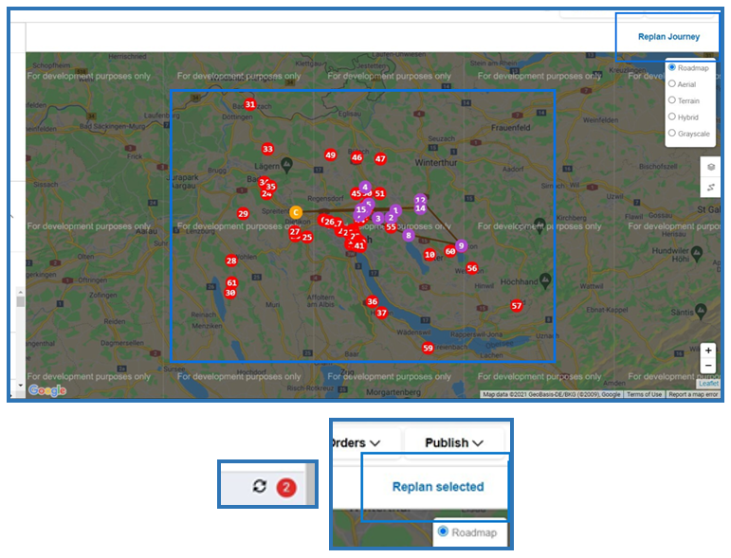Select red marker 30
731x558 pixels.
pos(230,293)
